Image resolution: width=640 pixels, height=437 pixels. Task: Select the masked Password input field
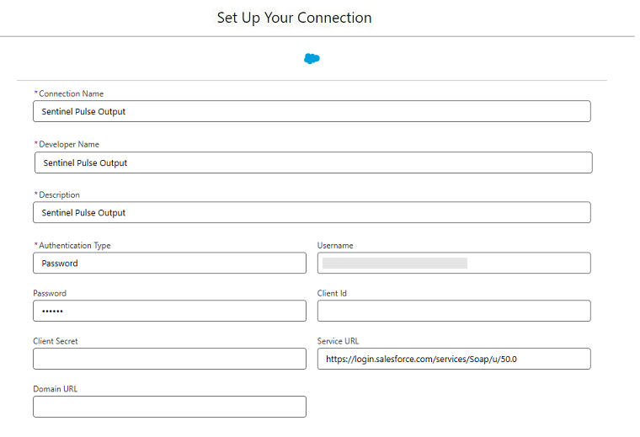tap(169, 311)
